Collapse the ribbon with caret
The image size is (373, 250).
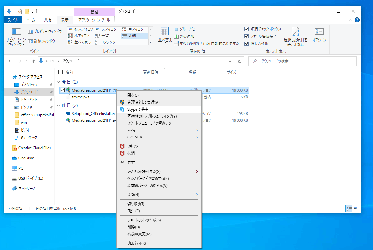(350, 20)
